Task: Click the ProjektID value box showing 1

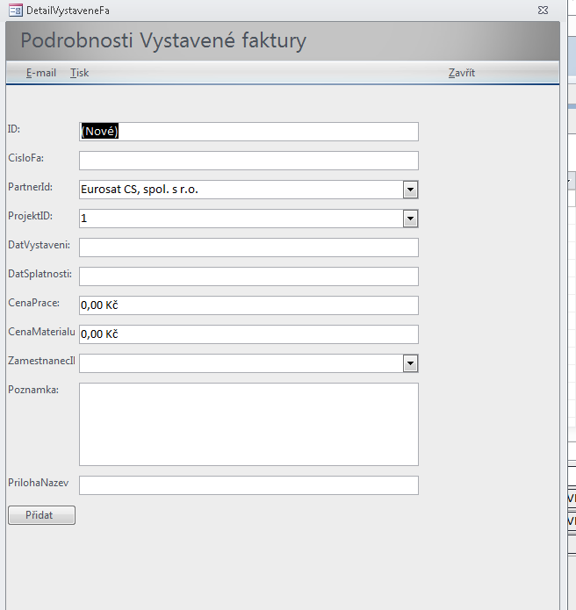Action: 240,219
